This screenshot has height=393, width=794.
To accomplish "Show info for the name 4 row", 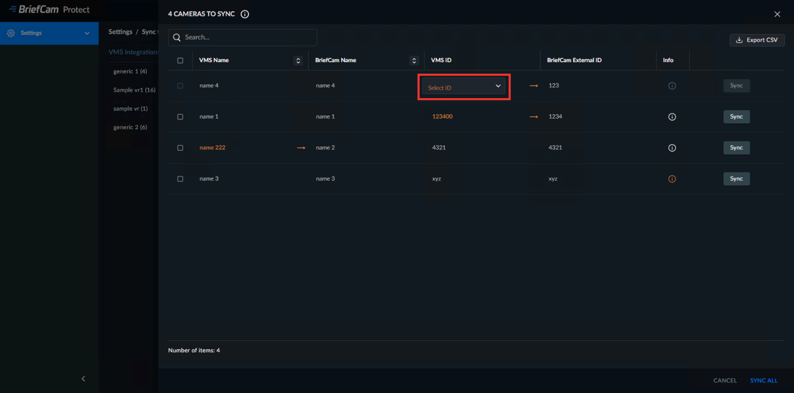I will 672,86.
